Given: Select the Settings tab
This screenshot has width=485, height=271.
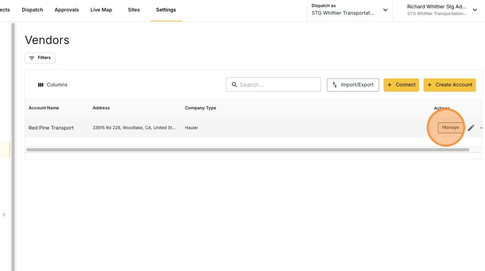Looking at the screenshot, I should pos(166,10).
